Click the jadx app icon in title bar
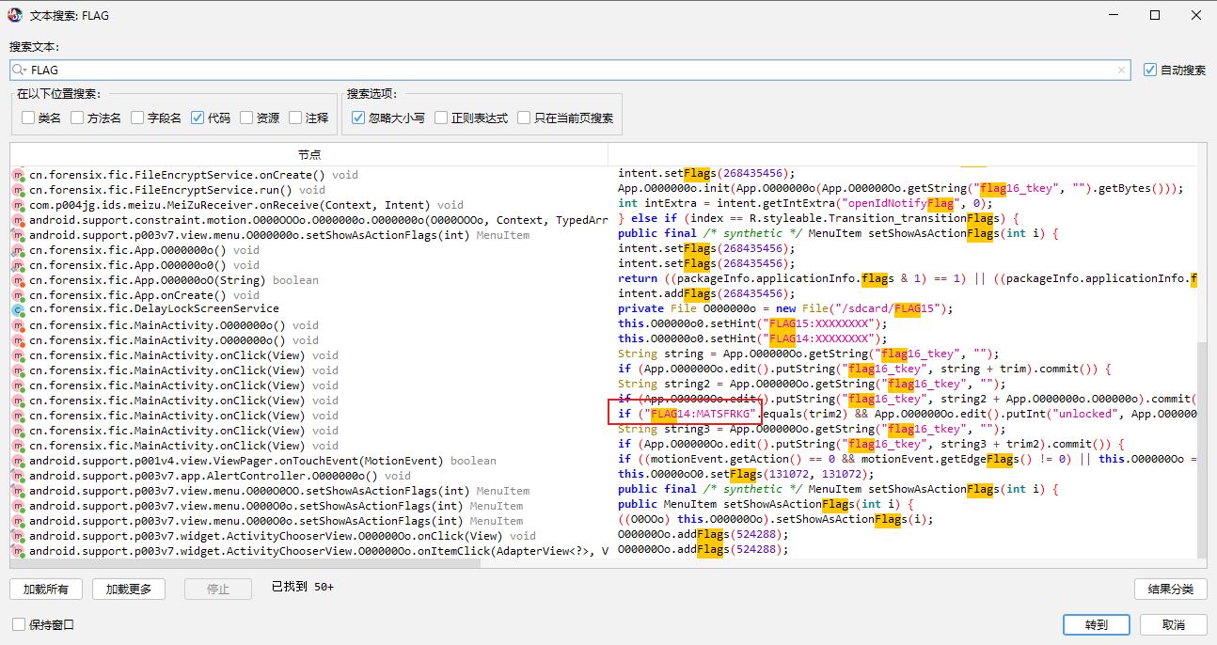The height and width of the screenshot is (645, 1217). click(15, 15)
